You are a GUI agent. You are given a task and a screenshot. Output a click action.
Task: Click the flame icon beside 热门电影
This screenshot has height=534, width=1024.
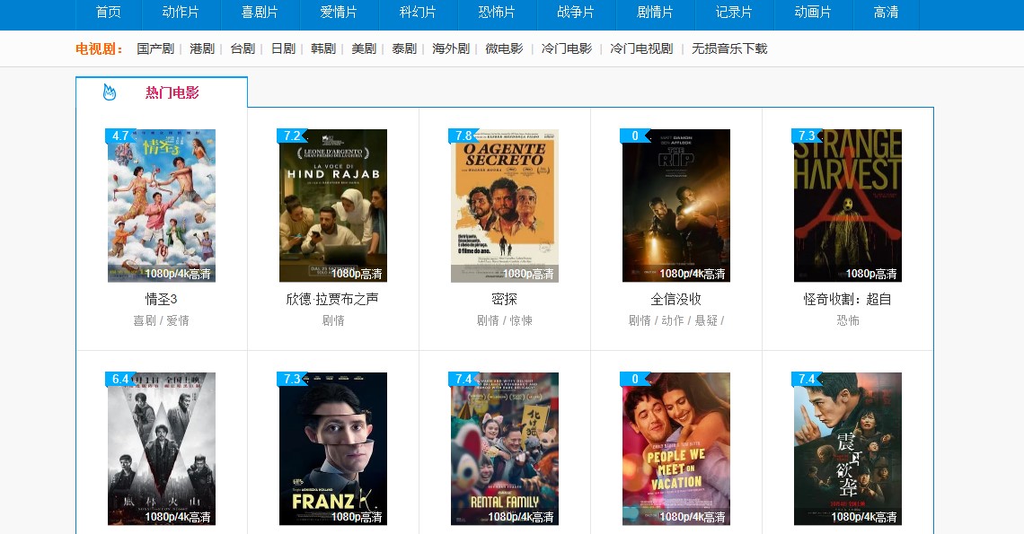click(110, 92)
